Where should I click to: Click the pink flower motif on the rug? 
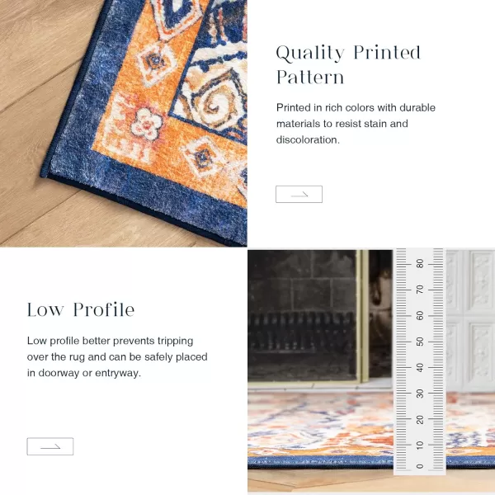point(147,124)
